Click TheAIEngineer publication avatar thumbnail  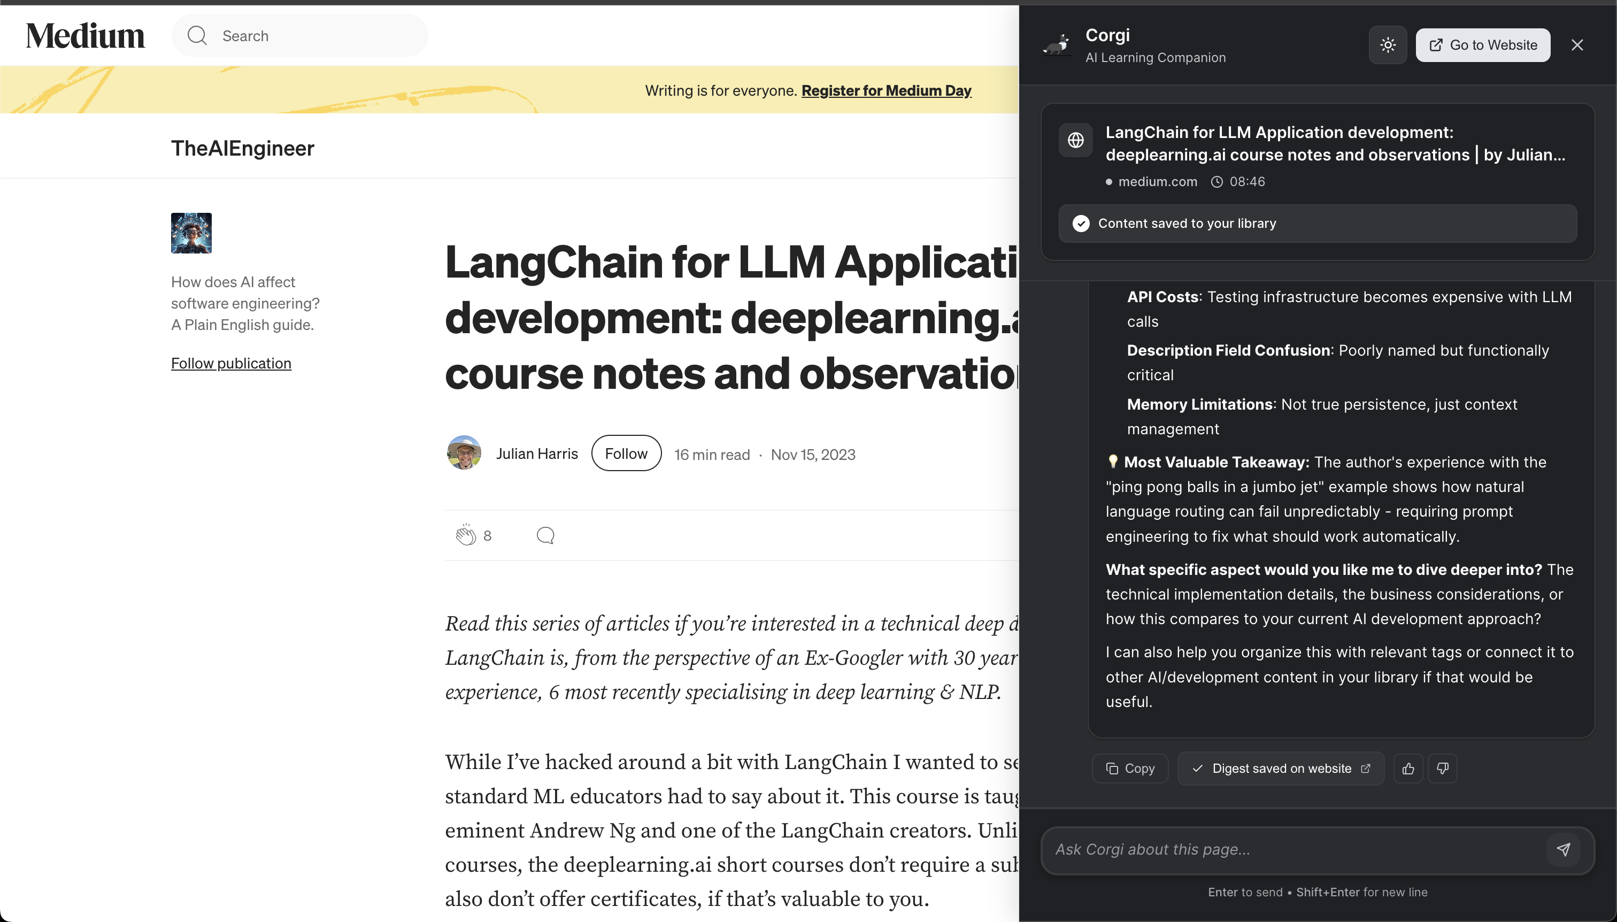tap(191, 233)
